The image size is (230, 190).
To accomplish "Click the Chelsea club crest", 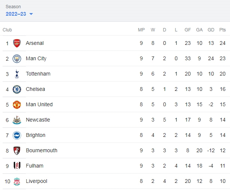I will pos(17,89).
